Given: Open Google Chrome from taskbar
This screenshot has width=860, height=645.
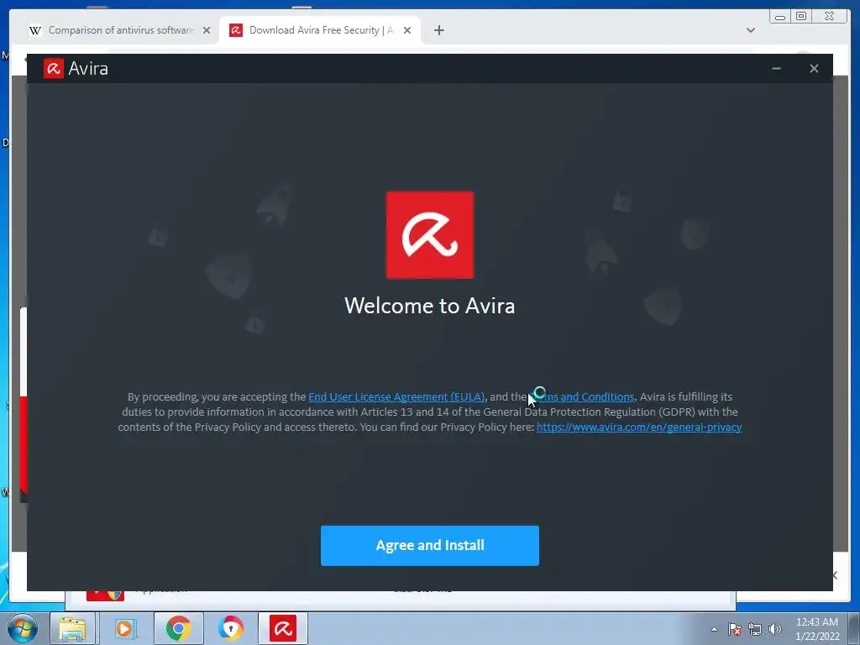Looking at the screenshot, I should coord(178,628).
